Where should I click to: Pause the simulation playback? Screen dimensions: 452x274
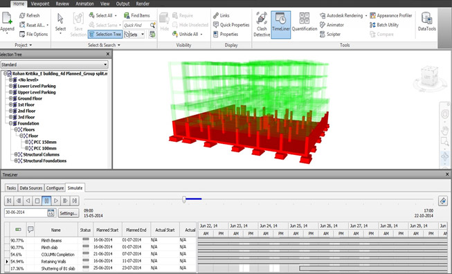coord(46,201)
